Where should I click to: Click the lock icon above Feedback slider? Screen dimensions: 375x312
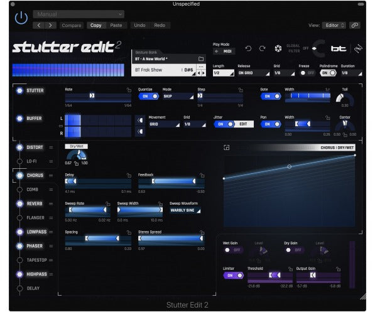(x=202, y=175)
